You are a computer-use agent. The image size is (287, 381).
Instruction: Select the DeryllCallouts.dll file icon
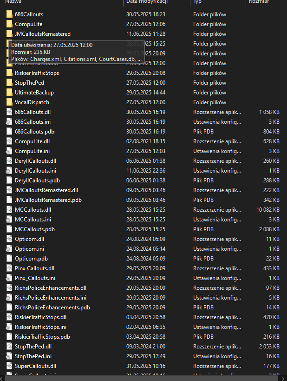[9, 161]
